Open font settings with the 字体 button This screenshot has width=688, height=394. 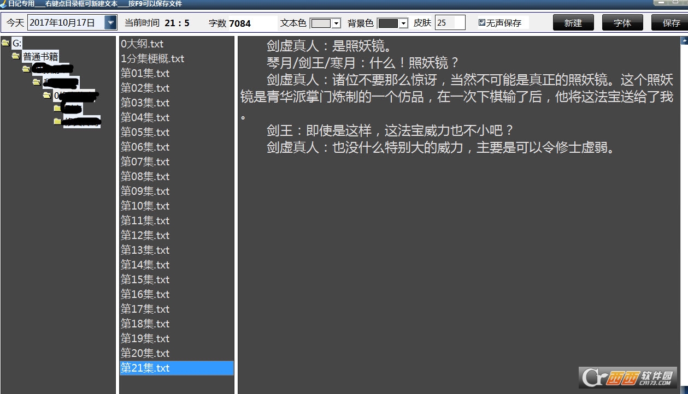pos(622,23)
